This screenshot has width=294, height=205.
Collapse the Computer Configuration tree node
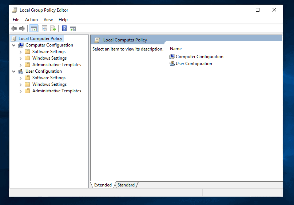[x=14, y=45]
